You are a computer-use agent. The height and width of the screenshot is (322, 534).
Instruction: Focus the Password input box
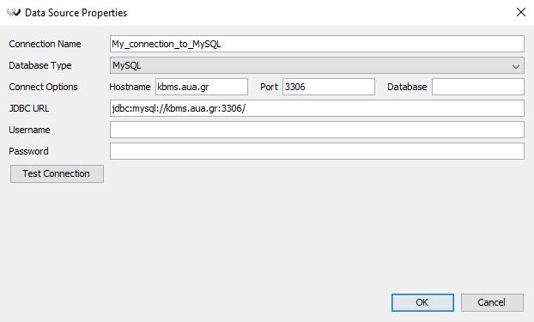pos(317,151)
